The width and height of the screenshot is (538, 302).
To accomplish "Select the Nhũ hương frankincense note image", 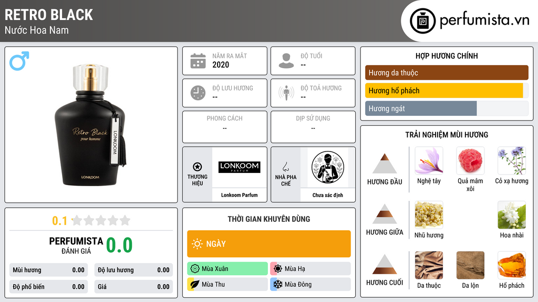I will 429,214.
